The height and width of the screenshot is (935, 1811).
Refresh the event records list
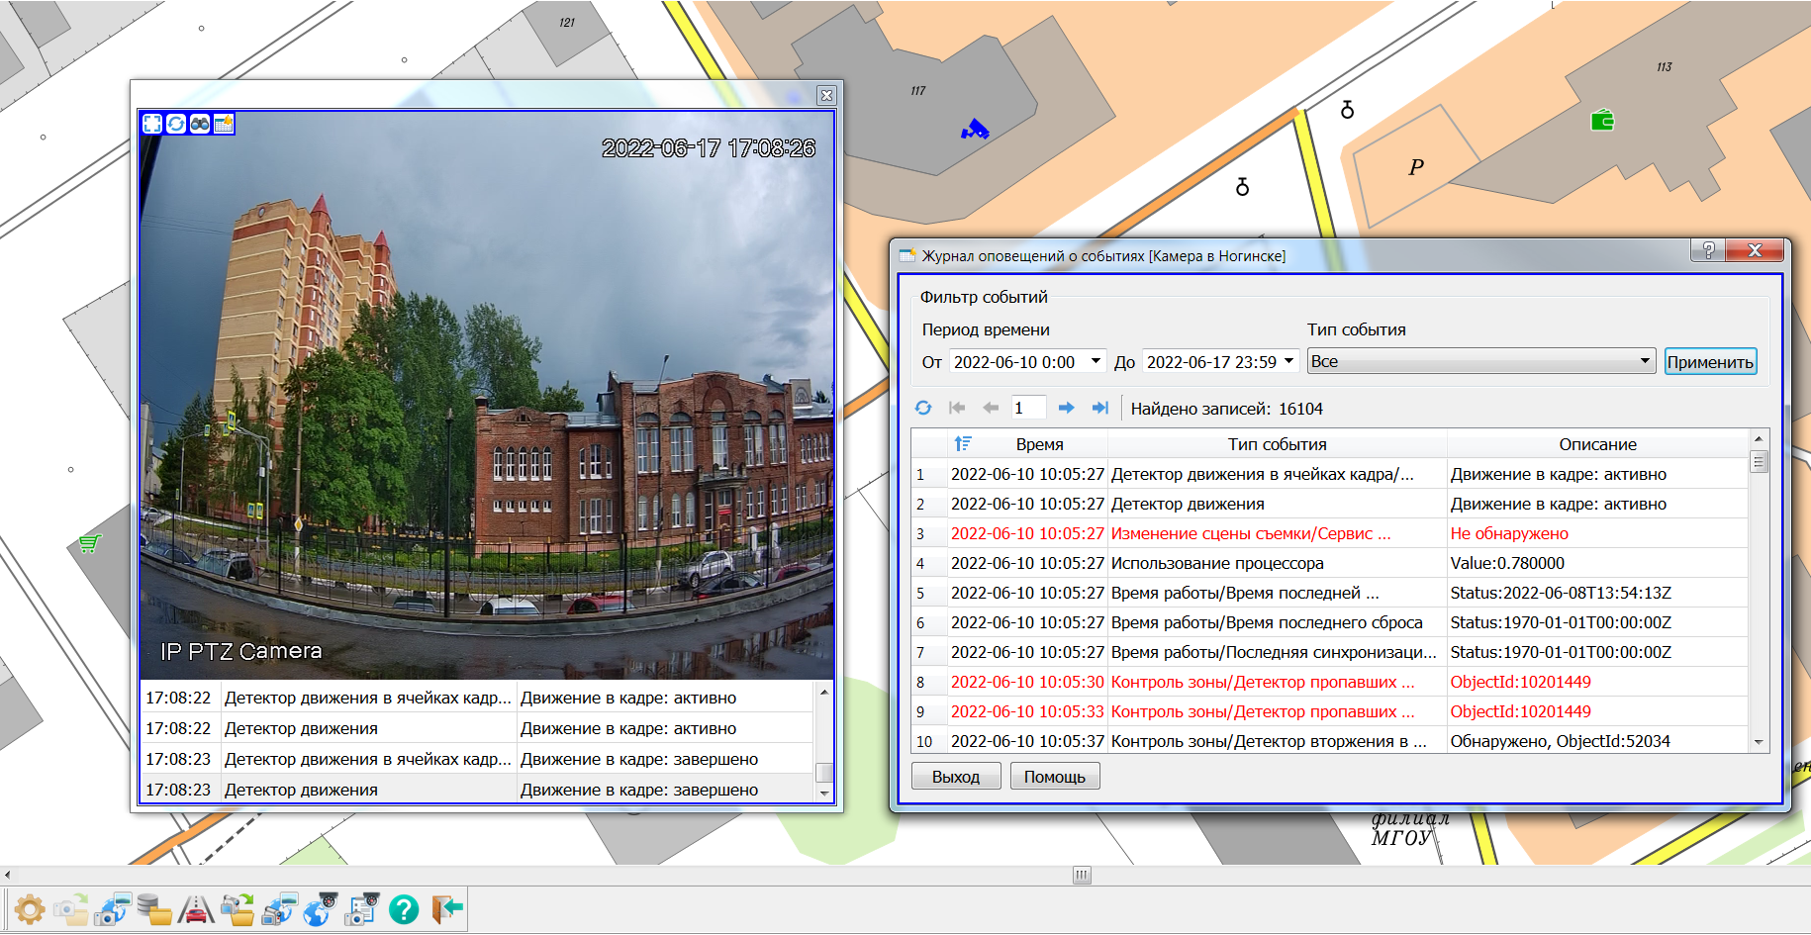tap(925, 407)
